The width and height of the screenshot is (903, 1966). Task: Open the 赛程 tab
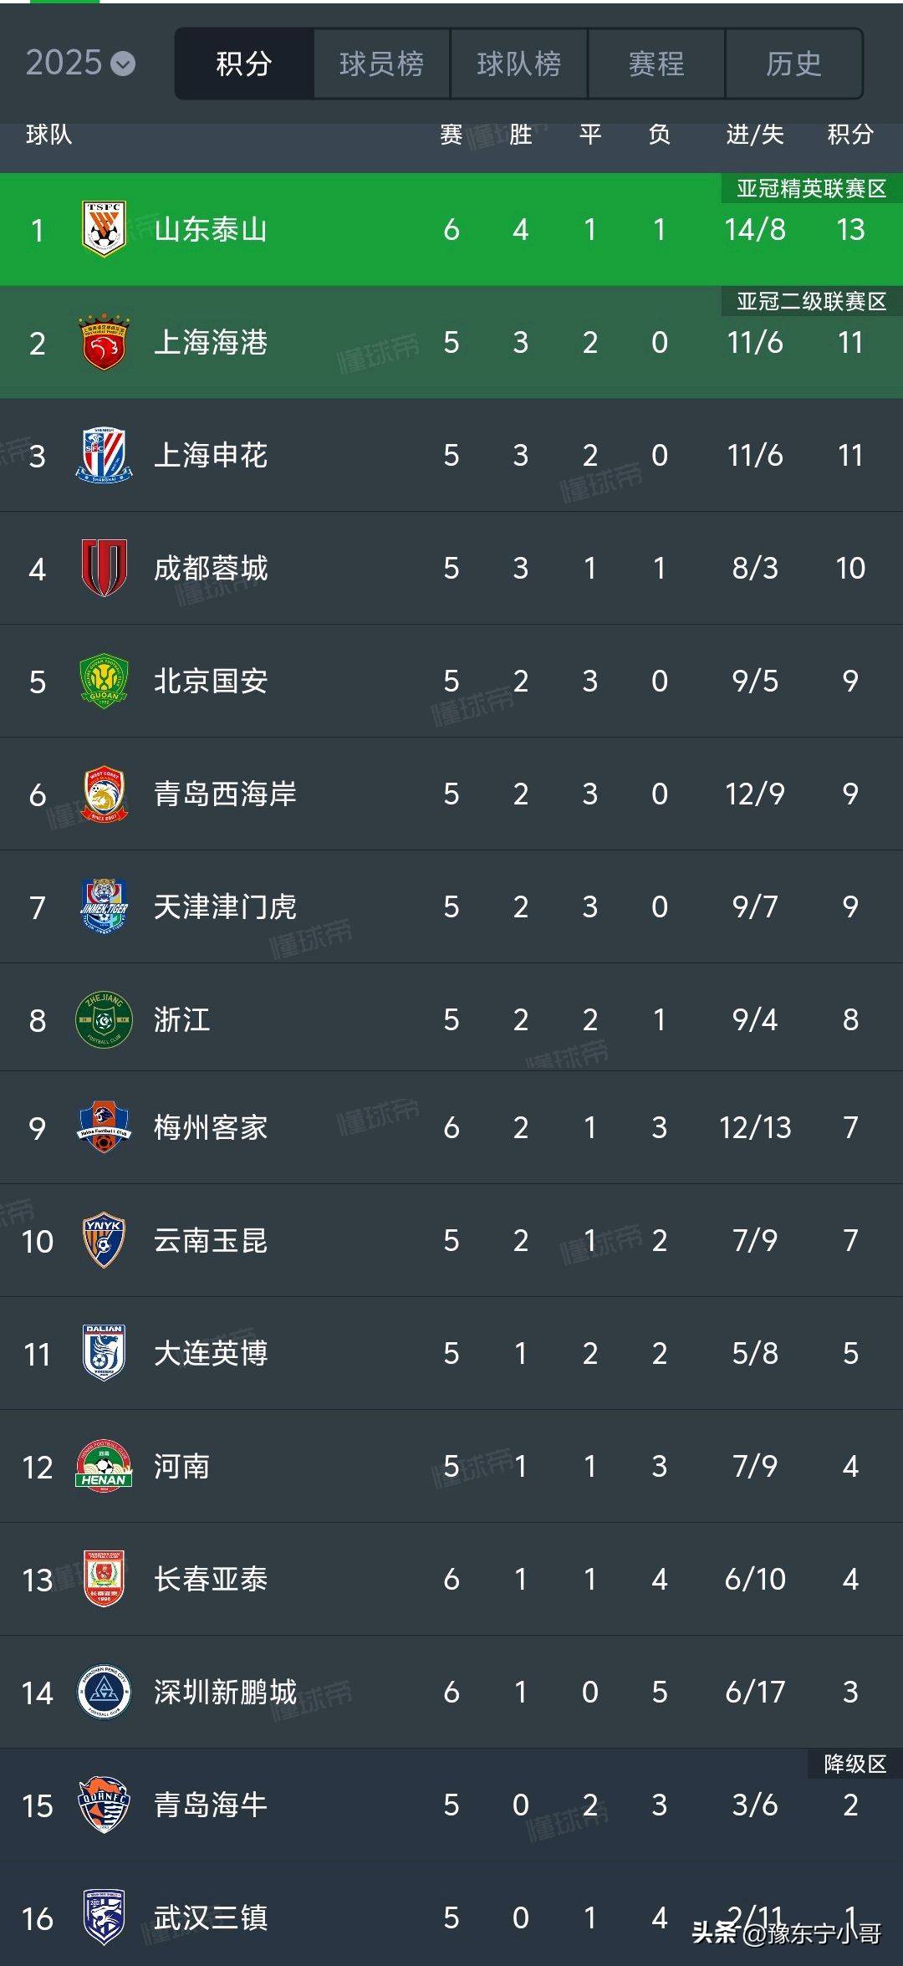point(656,64)
